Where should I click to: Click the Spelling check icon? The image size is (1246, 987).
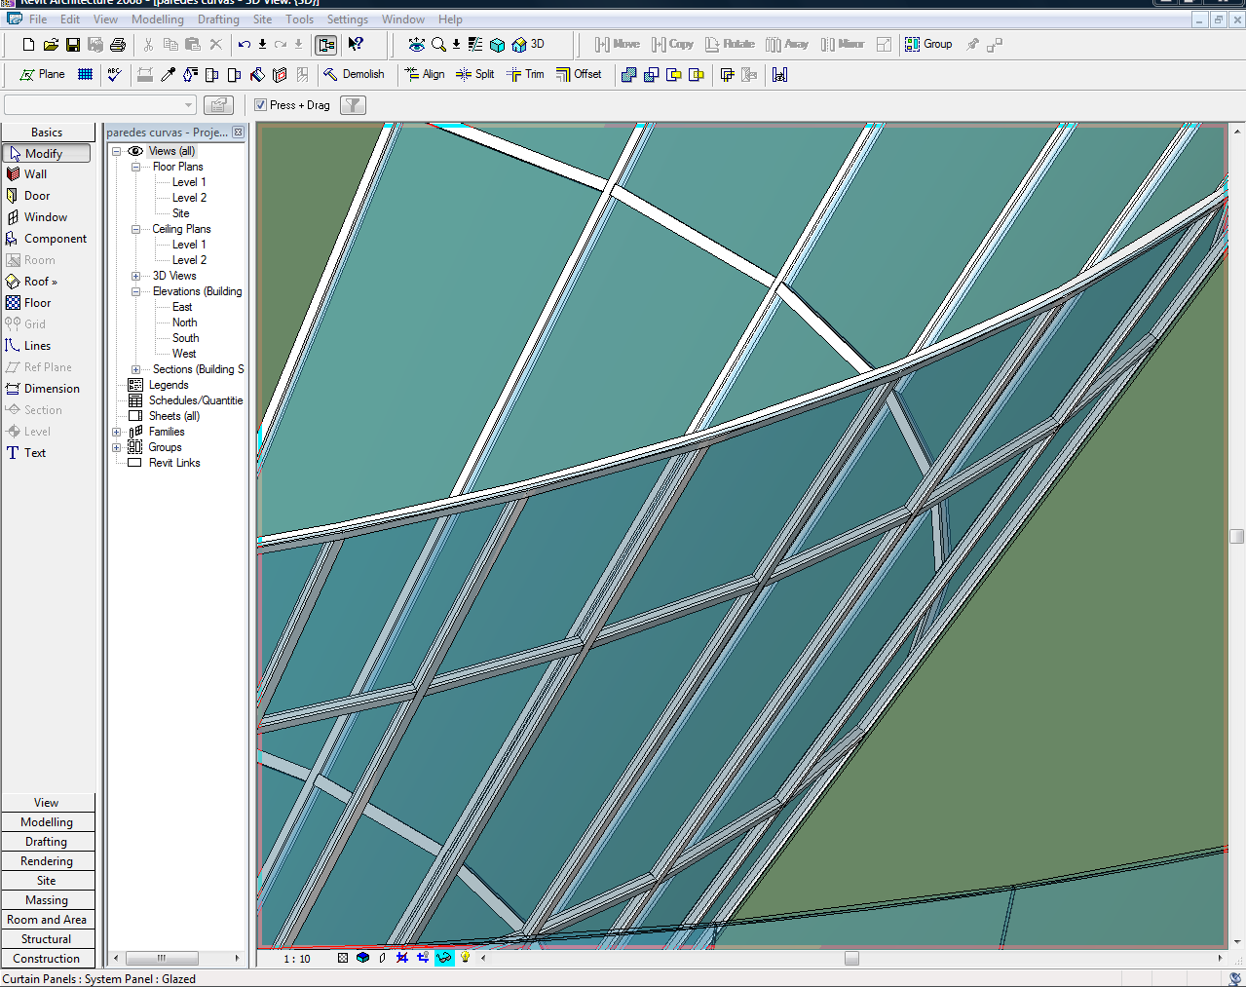pos(114,74)
